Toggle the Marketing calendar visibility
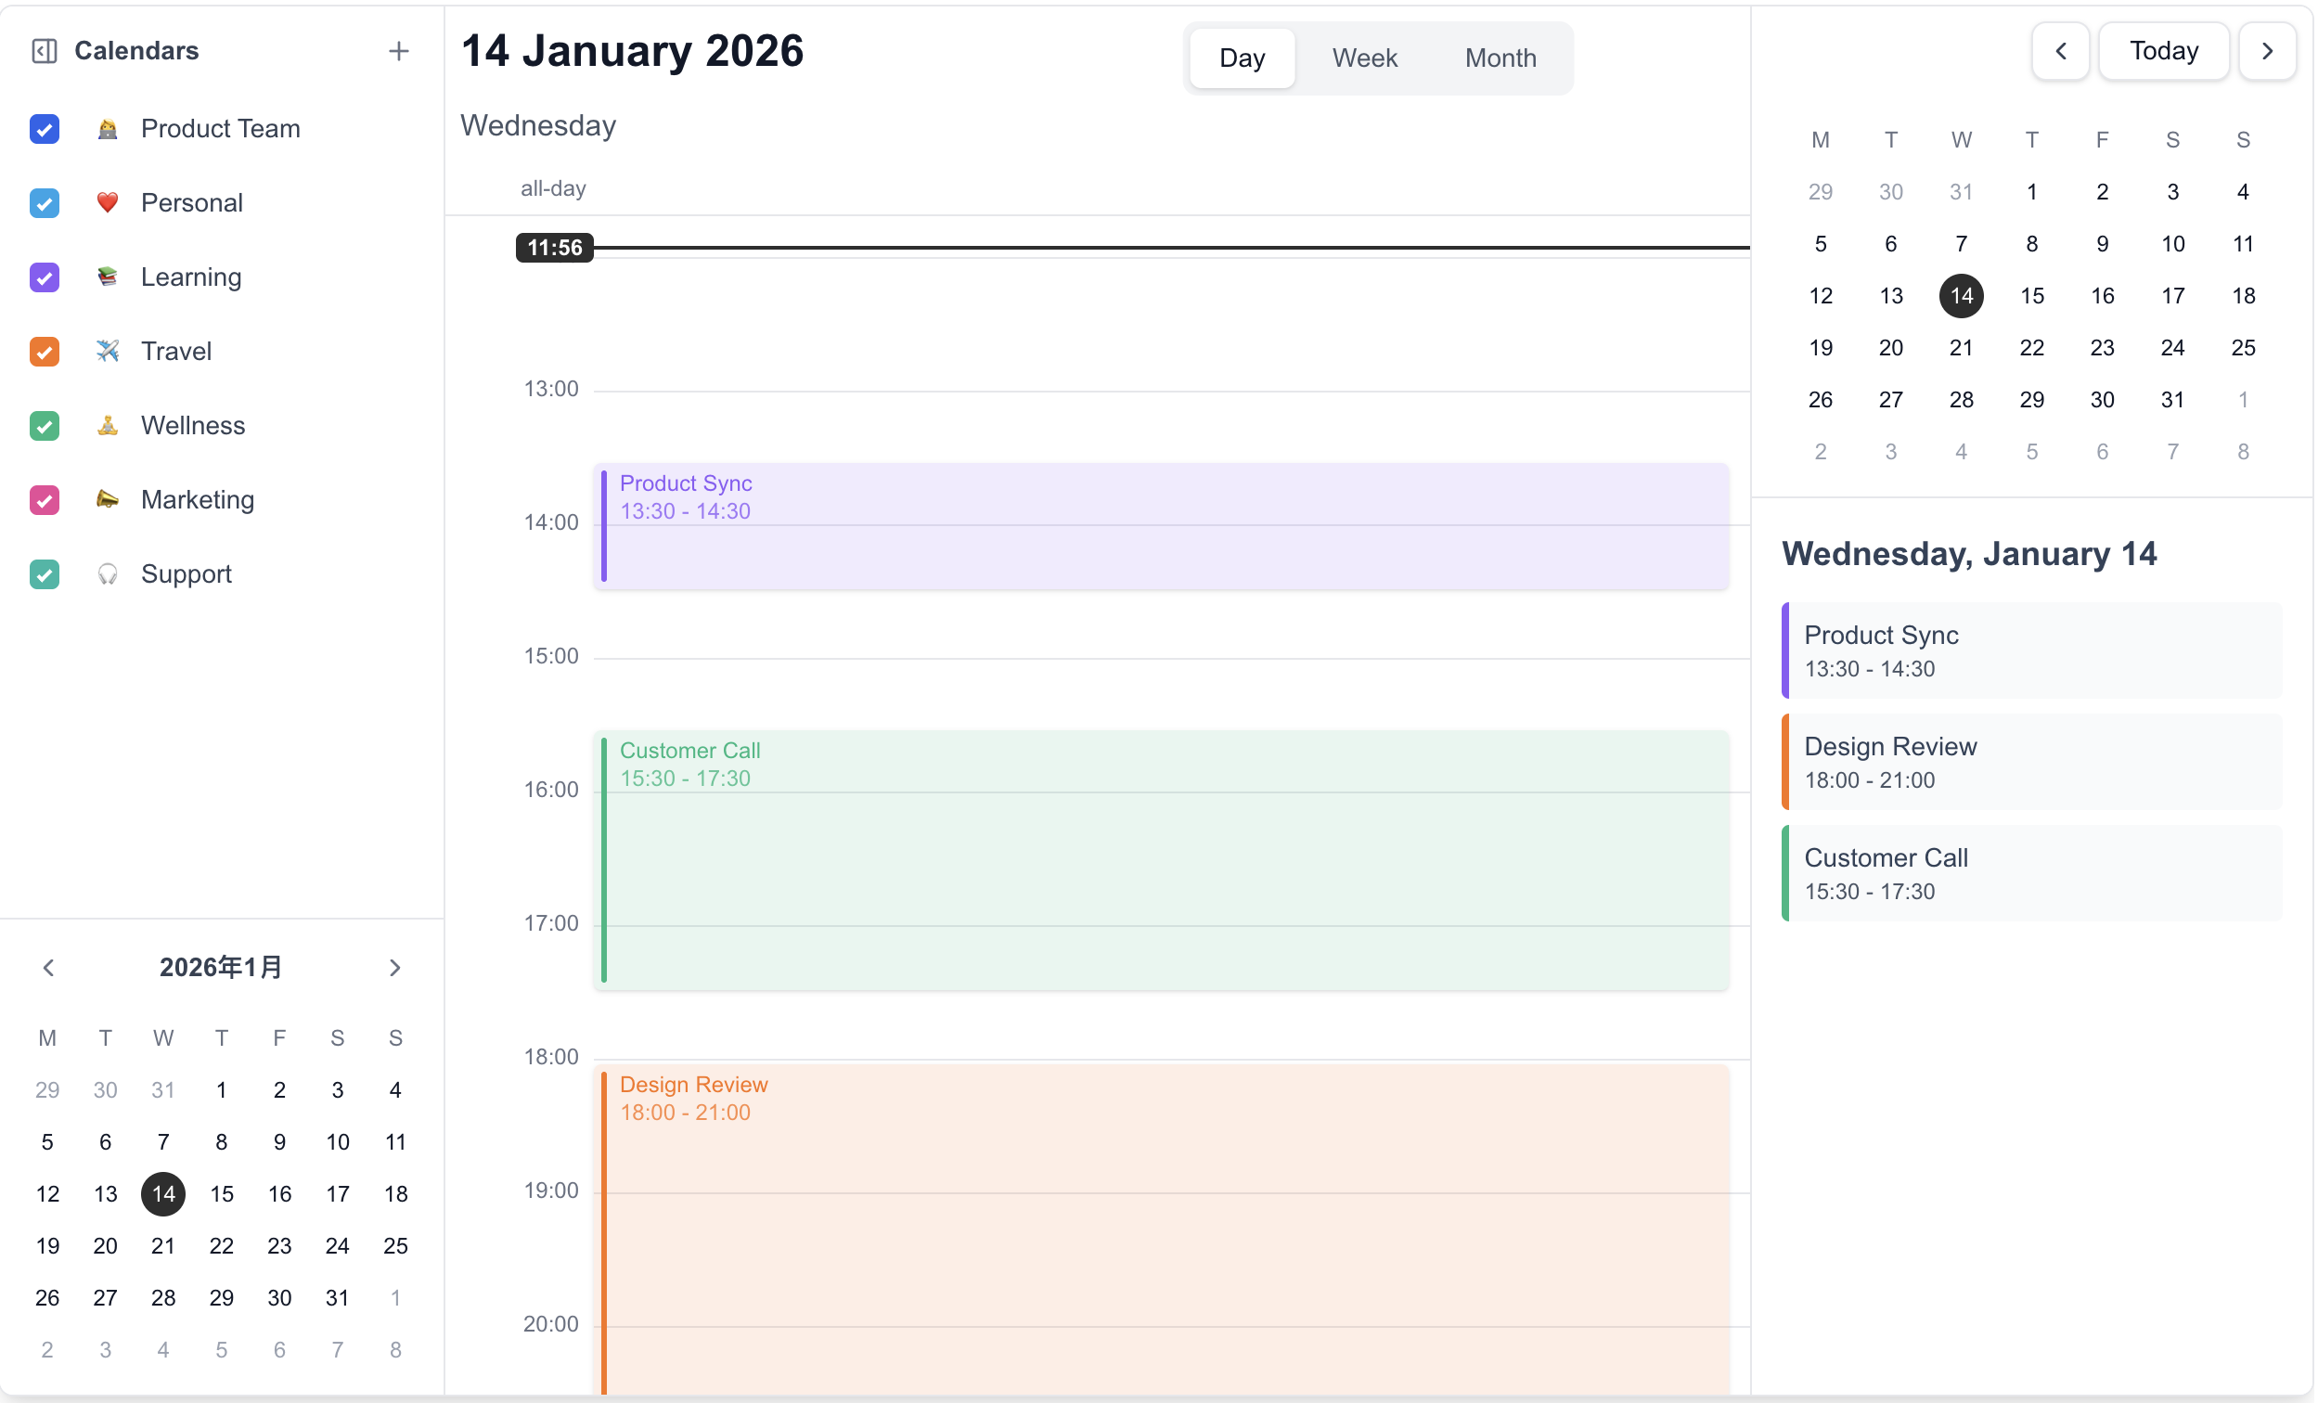Image resolution: width=2318 pixels, height=1403 pixels. click(x=45, y=499)
